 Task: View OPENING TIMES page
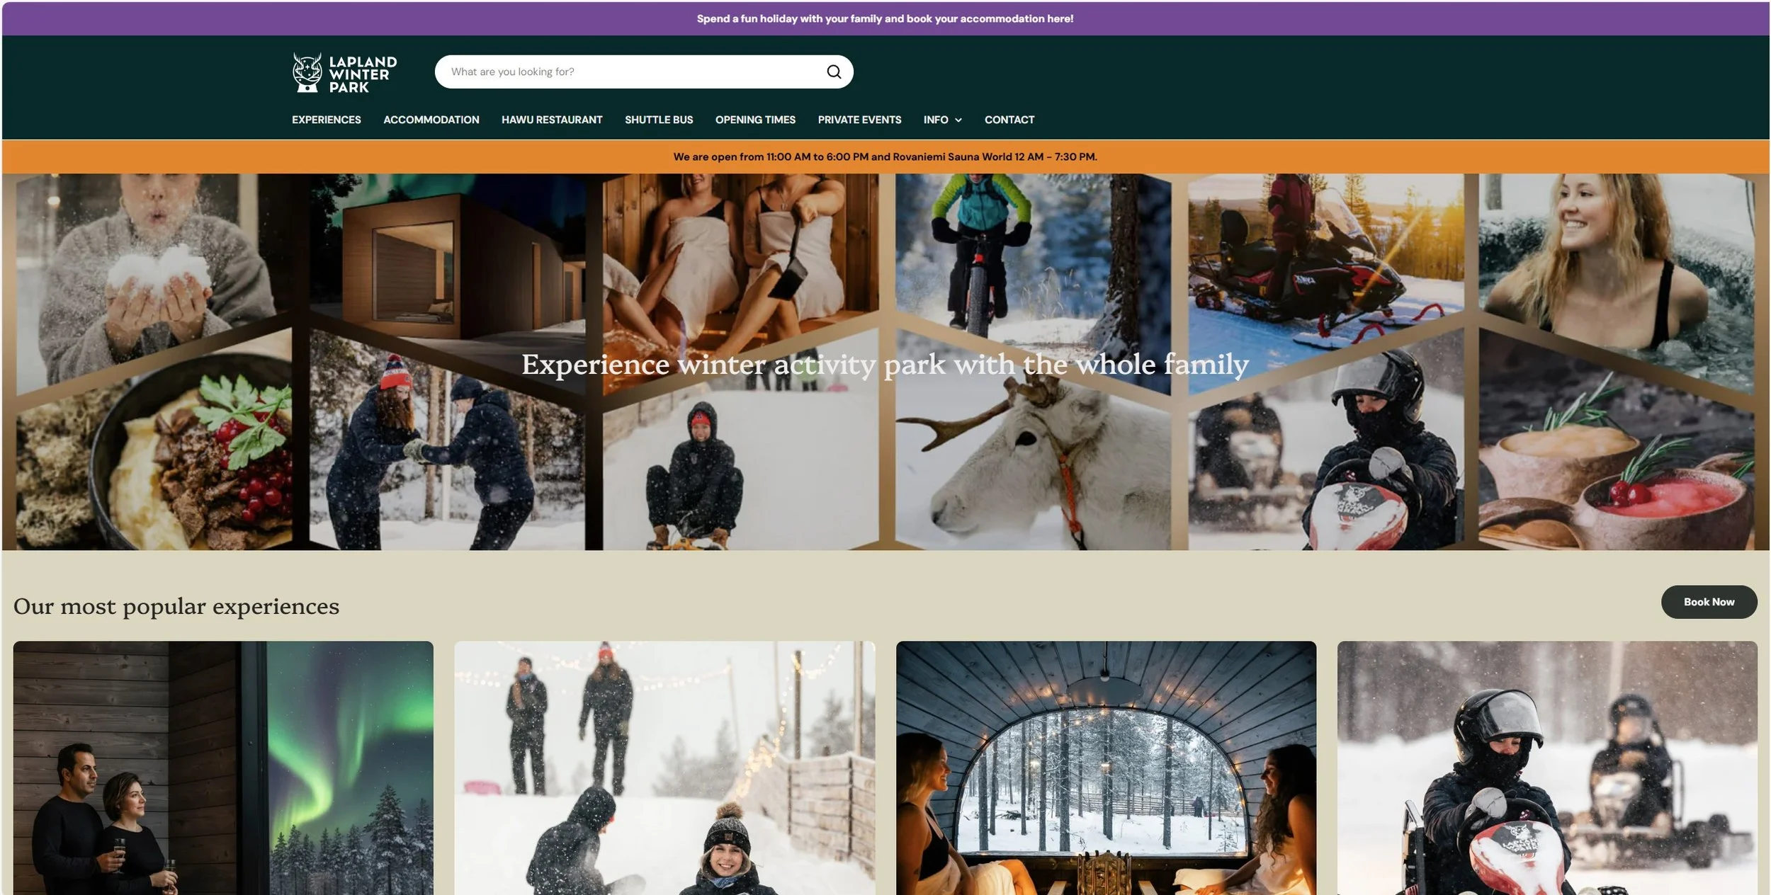[x=755, y=120]
